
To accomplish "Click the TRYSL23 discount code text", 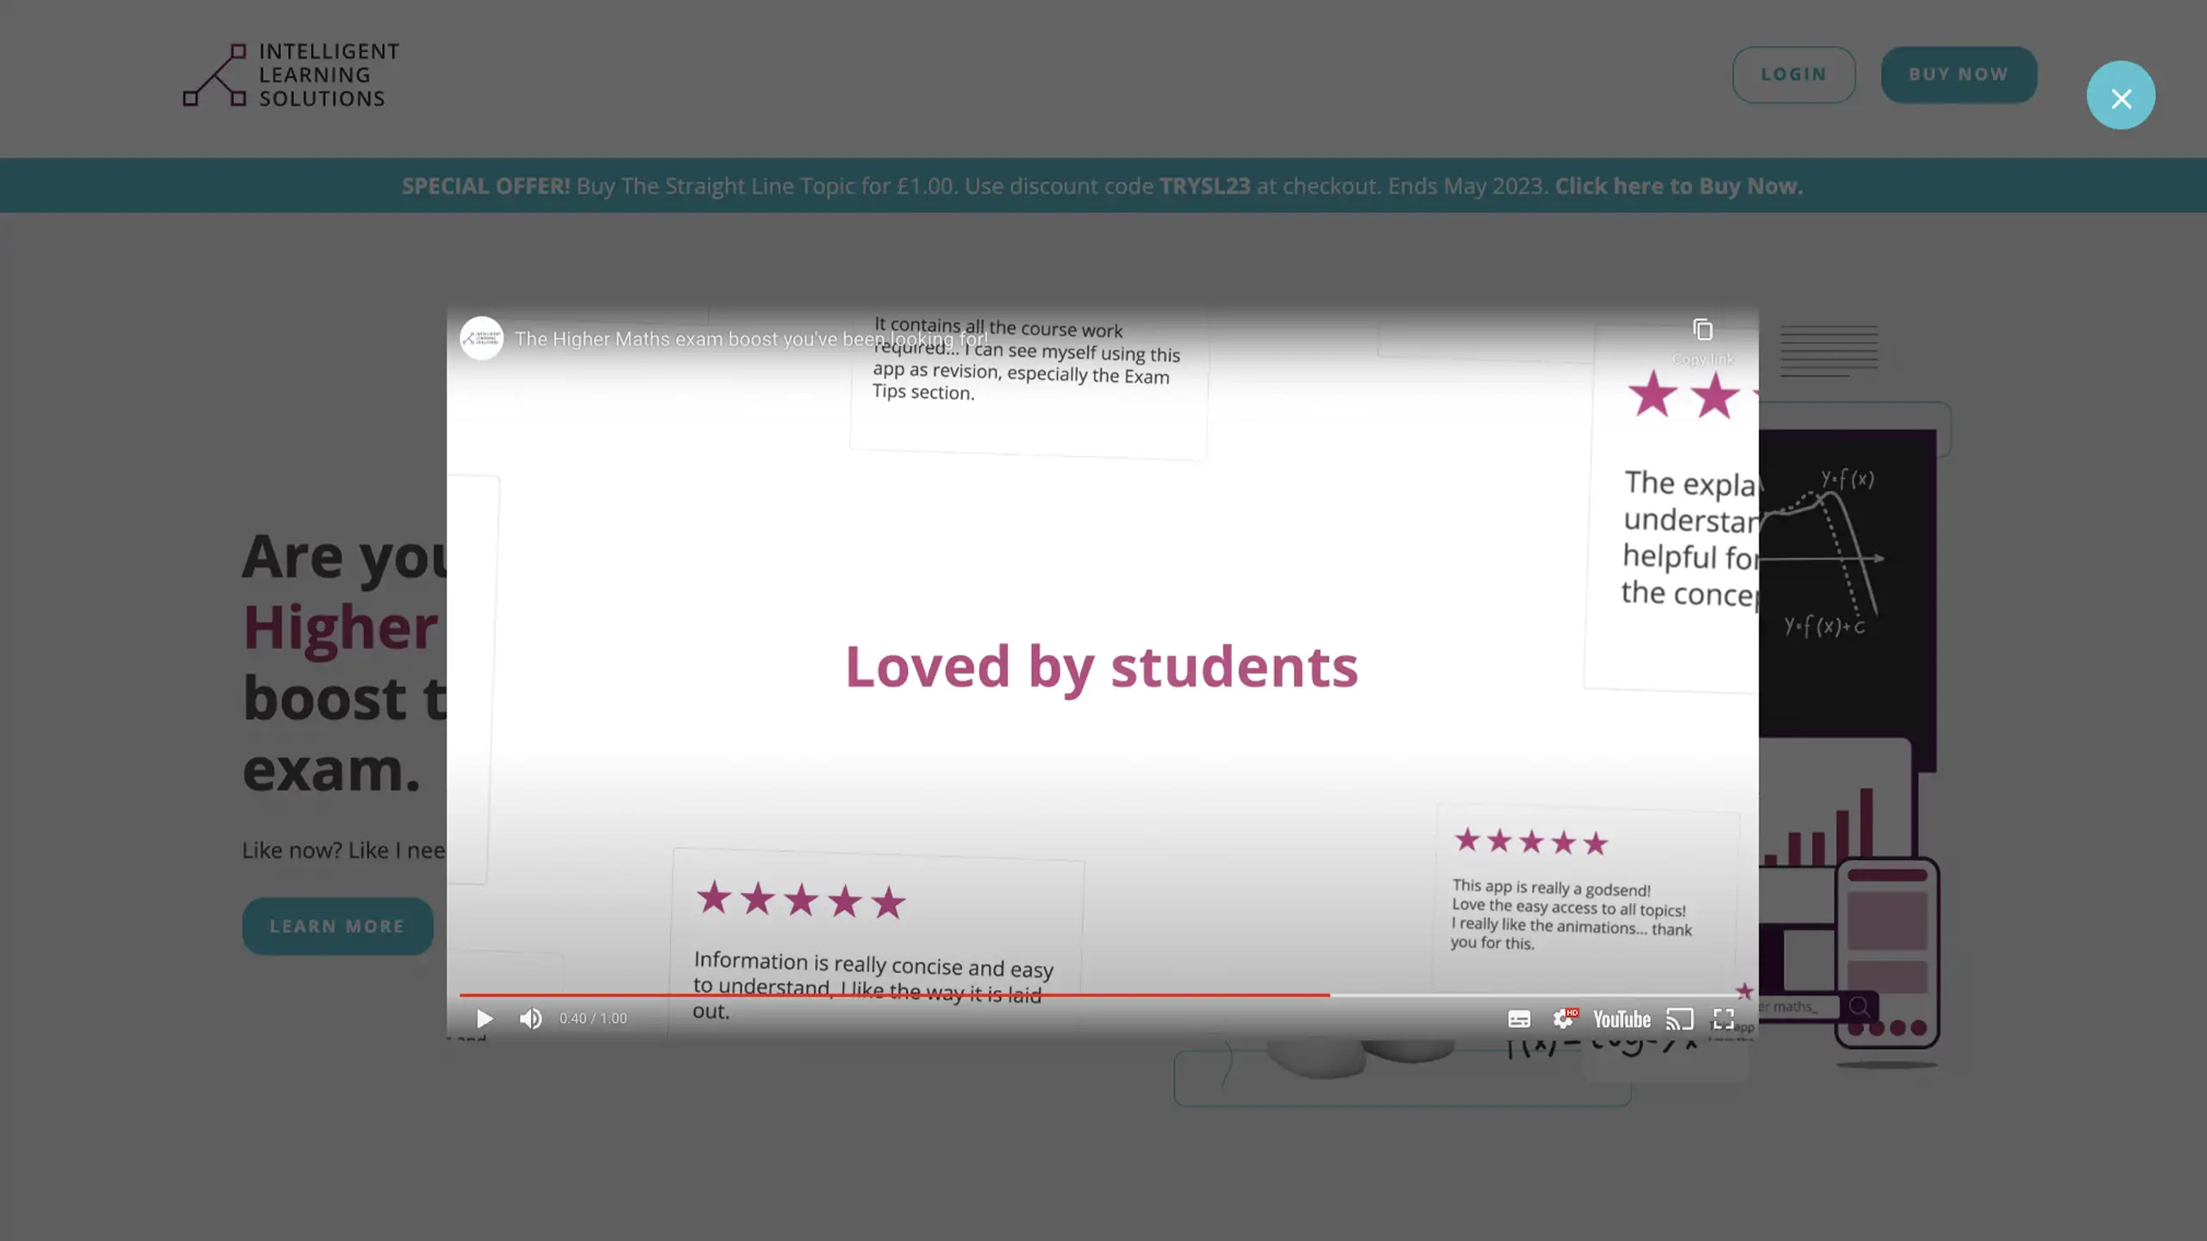I will click(1204, 186).
